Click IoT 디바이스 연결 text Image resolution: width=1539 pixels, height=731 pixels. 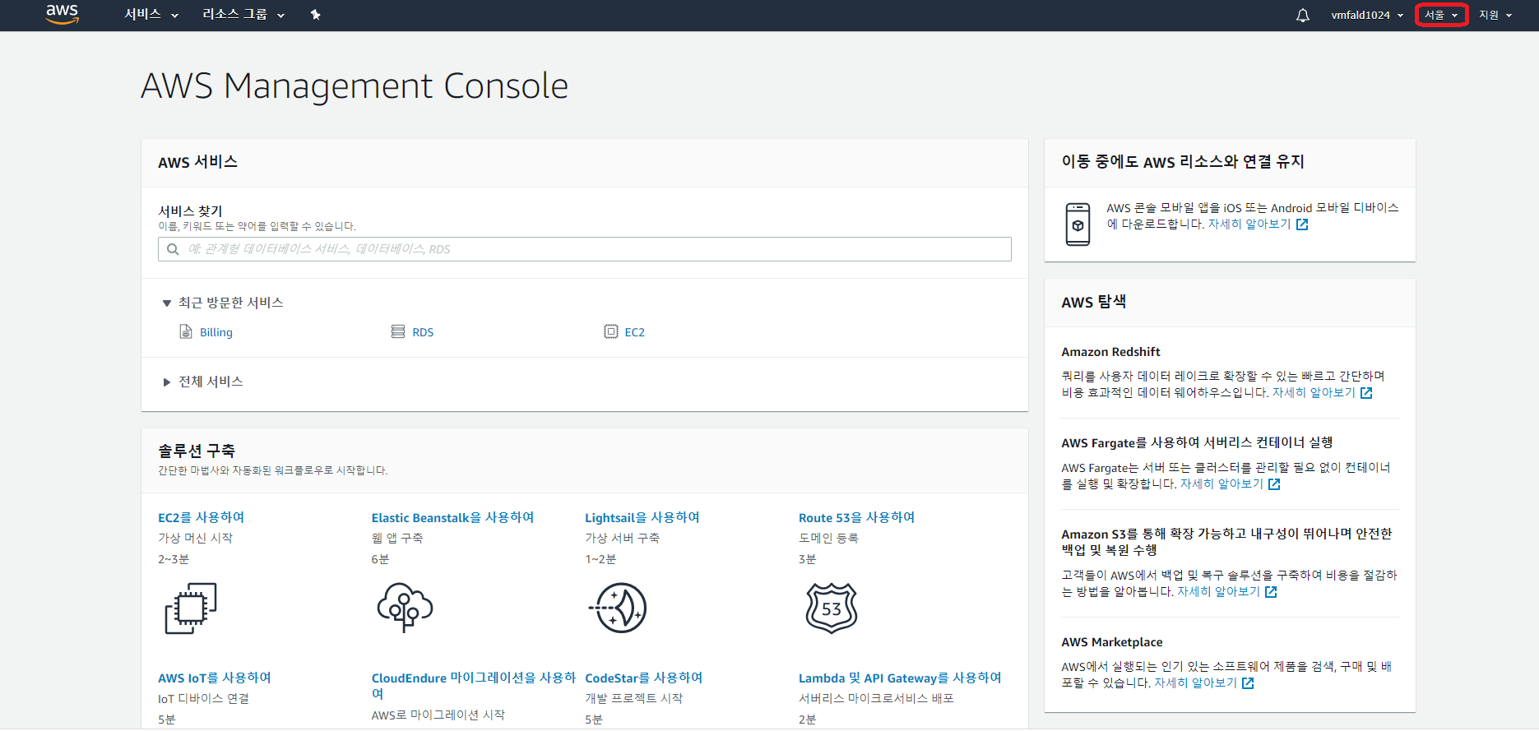pos(204,698)
